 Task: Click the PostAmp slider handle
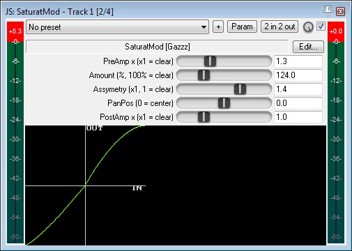click(204, 117)
